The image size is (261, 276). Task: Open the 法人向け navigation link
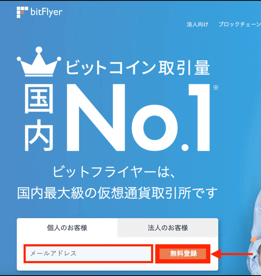click(x=198, y=24)
